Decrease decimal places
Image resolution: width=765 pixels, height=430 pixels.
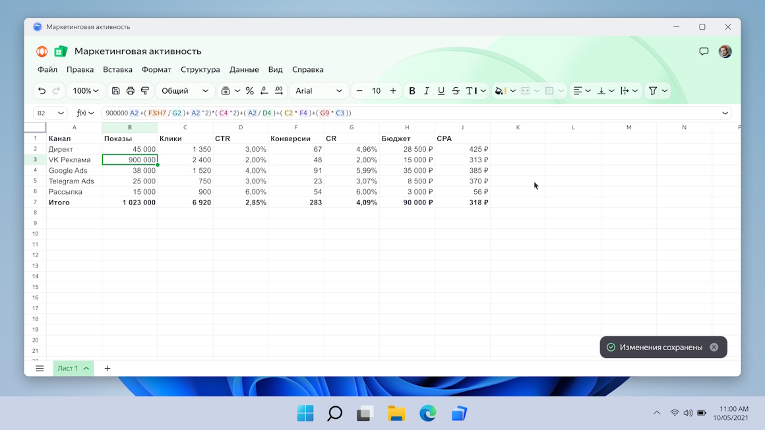[264, 91]
